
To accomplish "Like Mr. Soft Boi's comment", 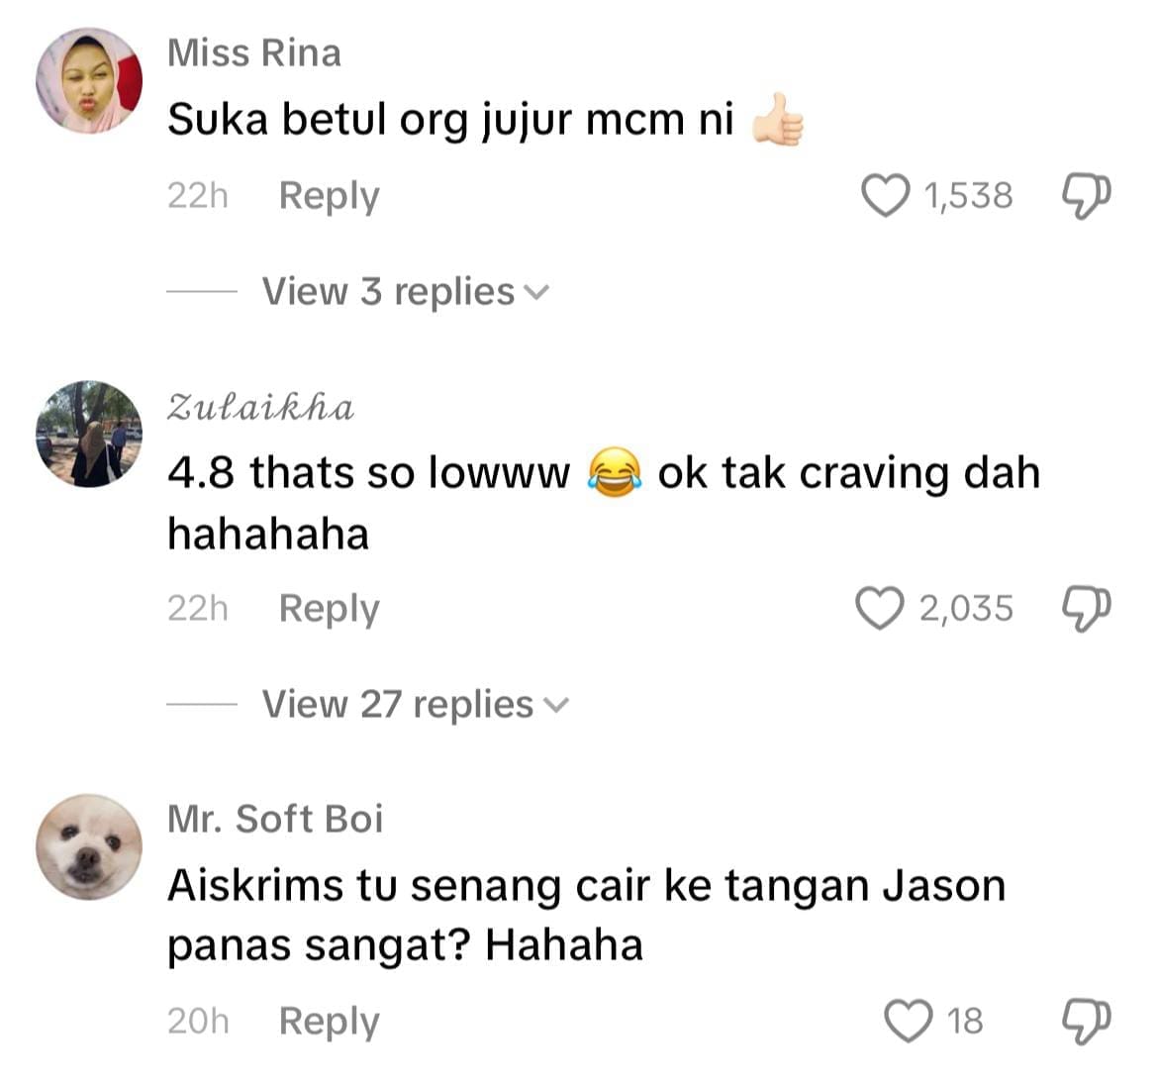I will pos(909,1022).
